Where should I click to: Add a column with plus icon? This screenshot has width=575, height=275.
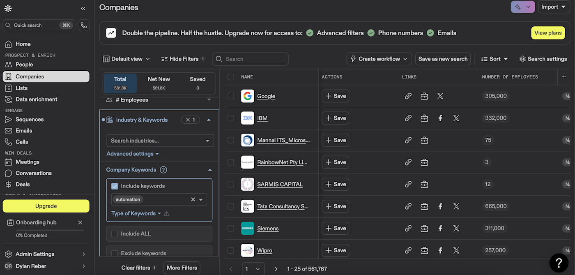click(x=564, y=77)
